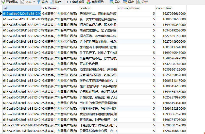Image resolution: width=205 pixels, height=134 pixels.
Task: Select createTime value 1606619364000
Action: pos(171,103)
